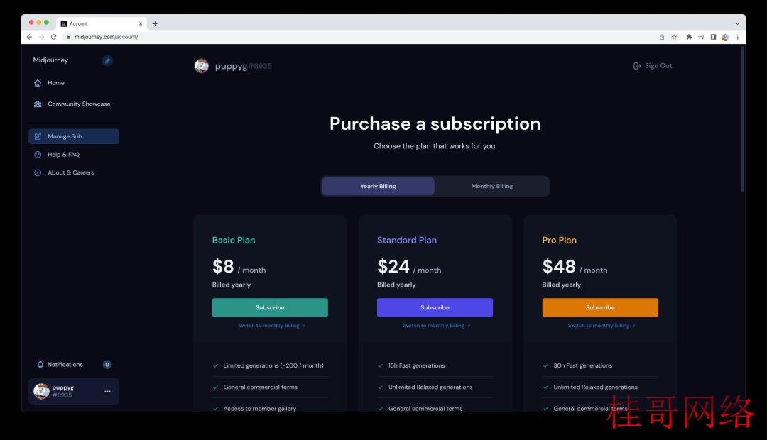Viewport: 767px width, 440px height.
Task: Click the Home house icon in sidebar
Action: 38,83
